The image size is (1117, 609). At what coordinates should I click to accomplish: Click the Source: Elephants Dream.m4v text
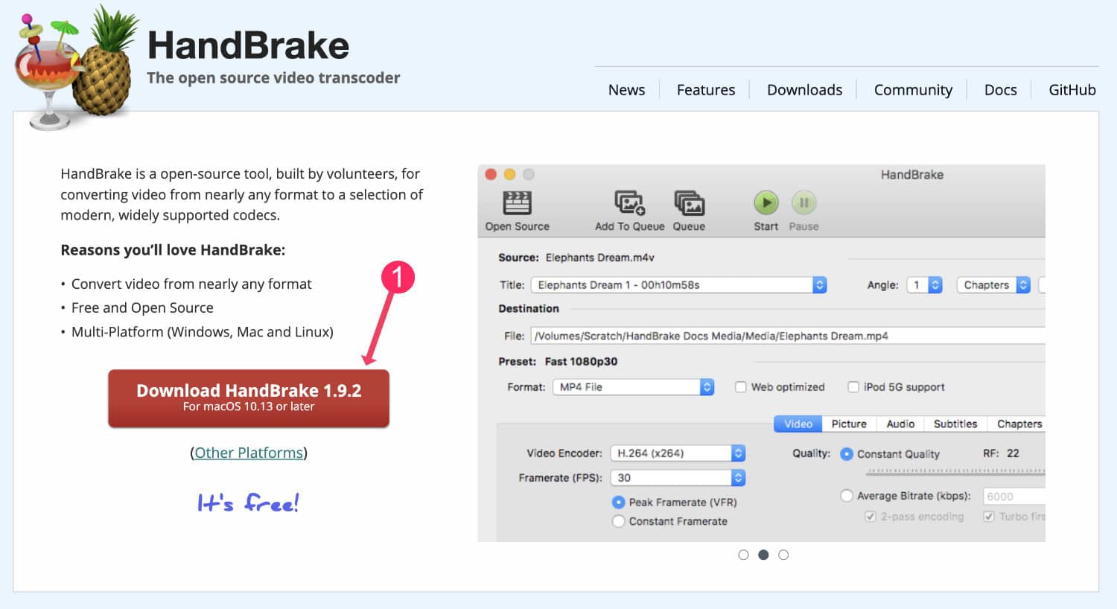tap(576, 258)
